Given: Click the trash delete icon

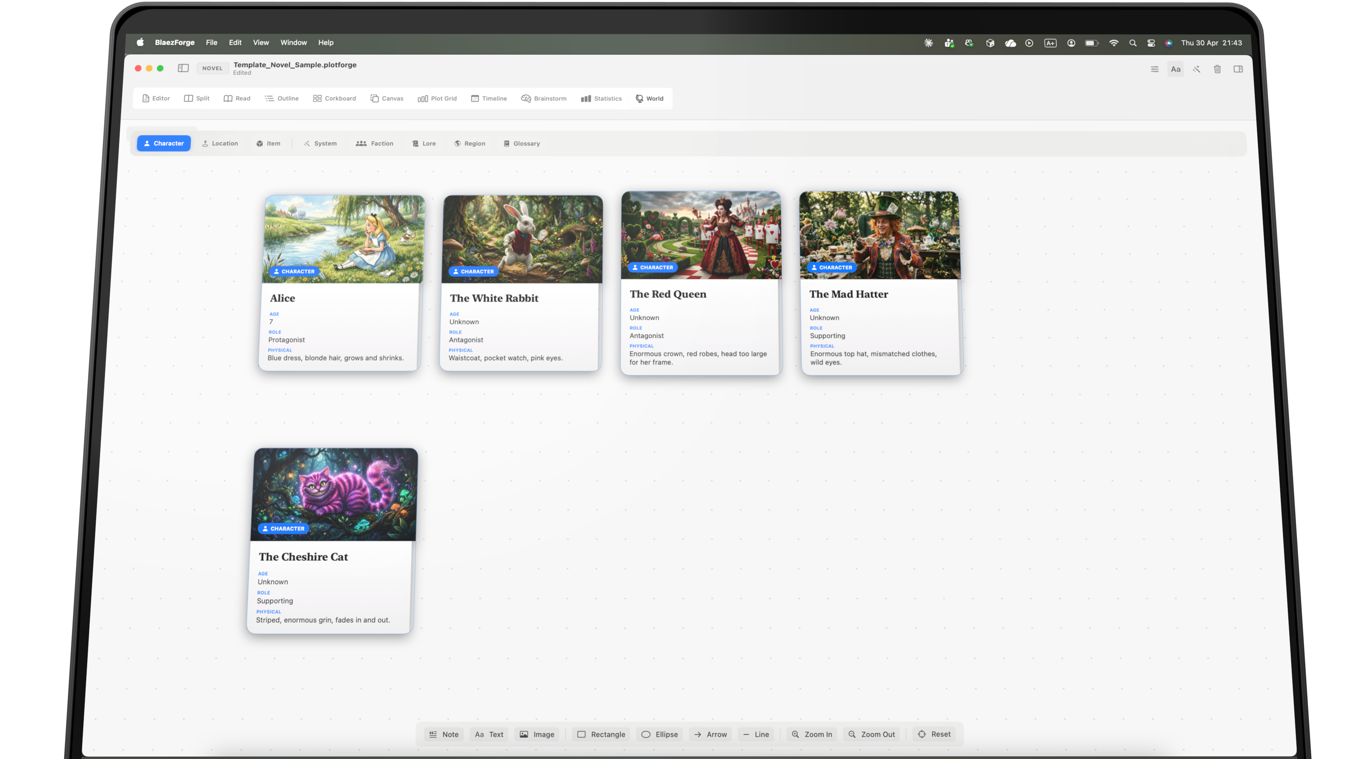Looking at the screenshot, I should click(1217, 69).
